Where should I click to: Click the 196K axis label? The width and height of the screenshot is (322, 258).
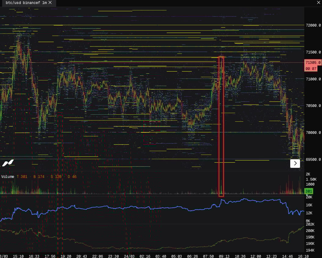coord(310,244)
